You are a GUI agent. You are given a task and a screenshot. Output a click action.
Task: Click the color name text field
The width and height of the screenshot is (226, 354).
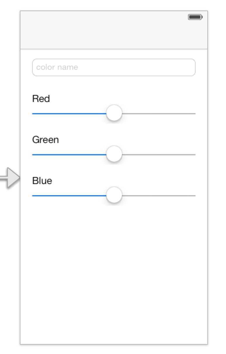(x=114, y=67)
